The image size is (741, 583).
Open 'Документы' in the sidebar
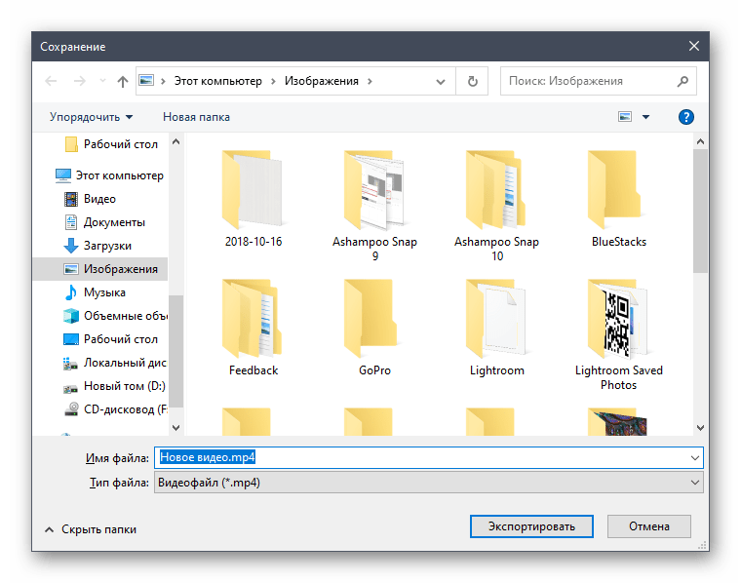click(104, 222)
